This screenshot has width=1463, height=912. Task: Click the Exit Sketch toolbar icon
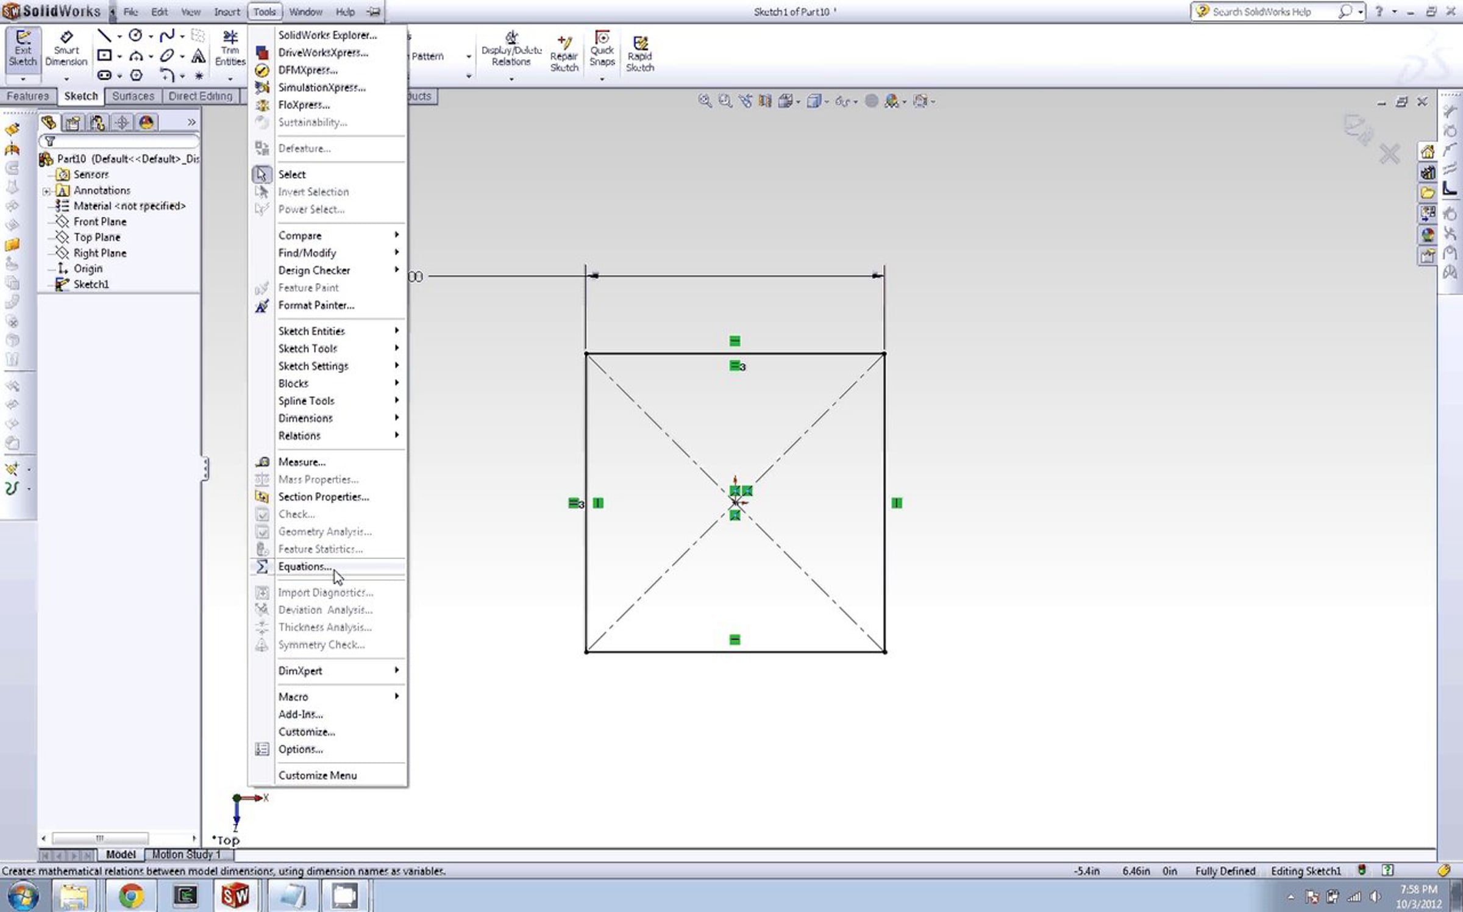(x=23, y=49)
